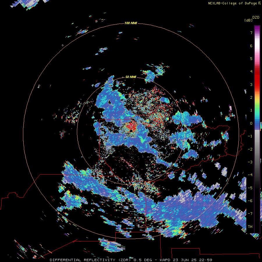Click the black radar site dot at center
Viewport: 262px width, 262px height.
[131, 131]
